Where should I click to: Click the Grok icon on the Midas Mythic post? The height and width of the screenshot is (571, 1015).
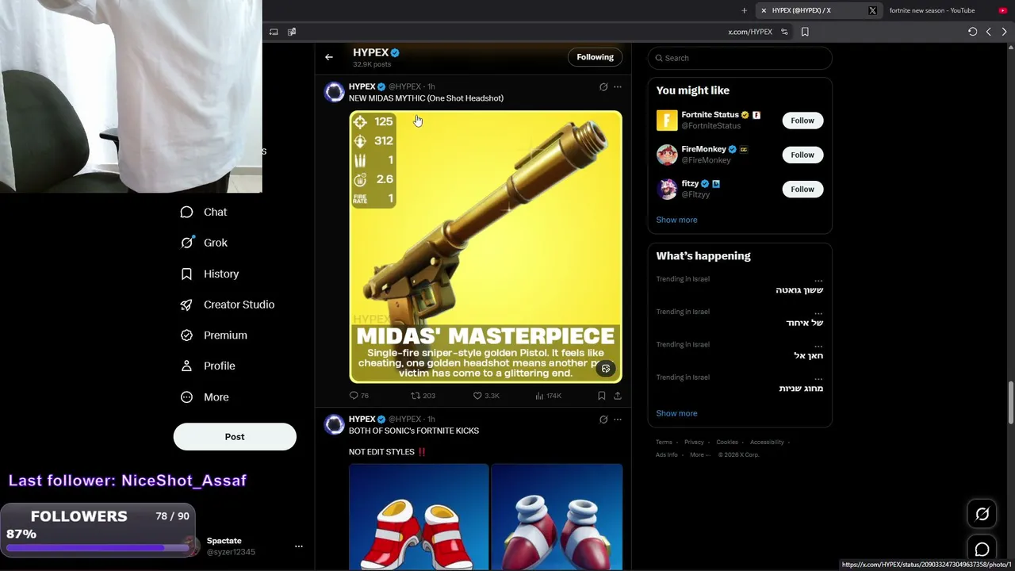coord(603,86)
